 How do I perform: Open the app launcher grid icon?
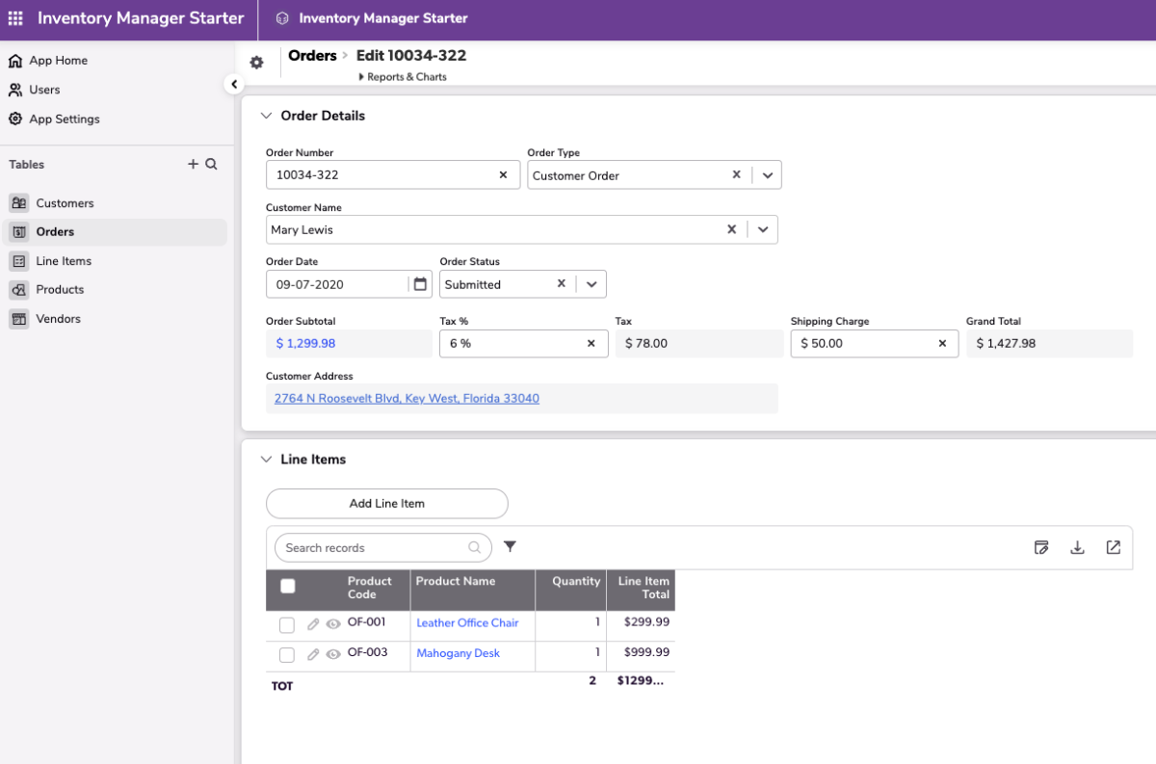(x=15, y=18)
